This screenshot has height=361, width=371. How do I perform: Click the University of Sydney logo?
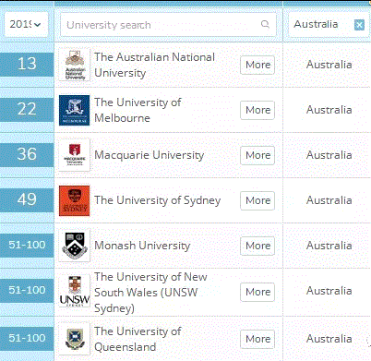click(x=75, y=200)
